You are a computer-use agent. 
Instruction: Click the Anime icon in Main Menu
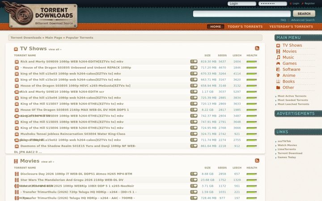278,75
